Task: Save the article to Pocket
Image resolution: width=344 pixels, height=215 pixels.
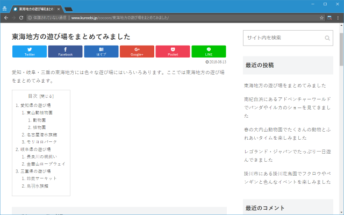Action: [173, 52]
